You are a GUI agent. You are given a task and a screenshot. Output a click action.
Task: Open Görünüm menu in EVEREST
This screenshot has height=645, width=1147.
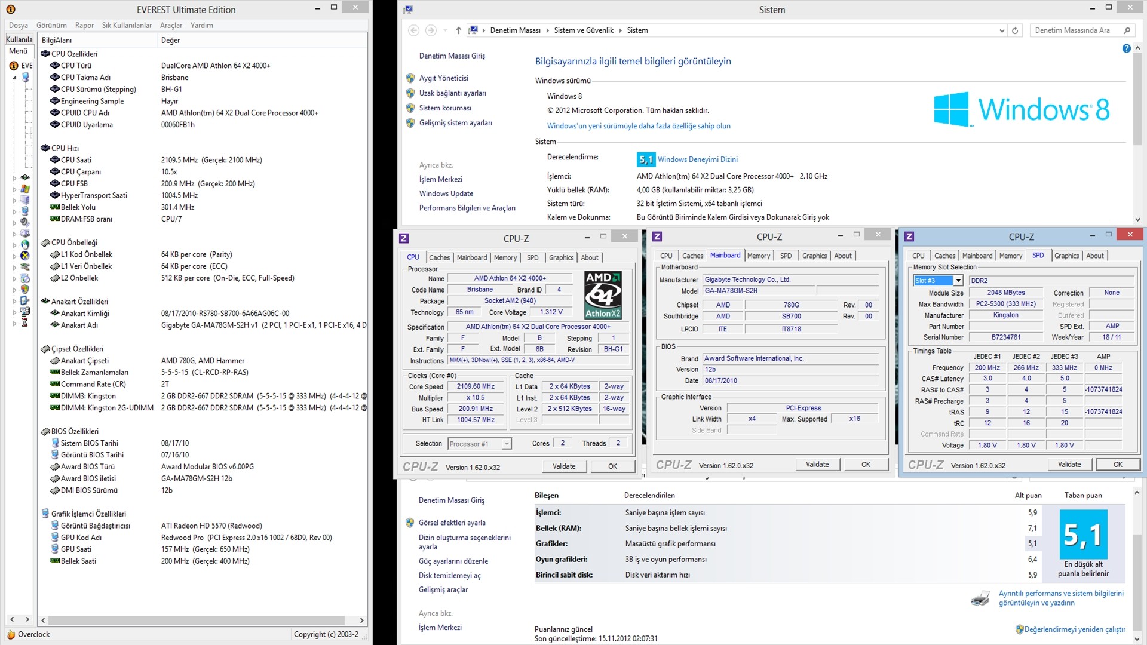pyautogui.click(x=51, y=26)
